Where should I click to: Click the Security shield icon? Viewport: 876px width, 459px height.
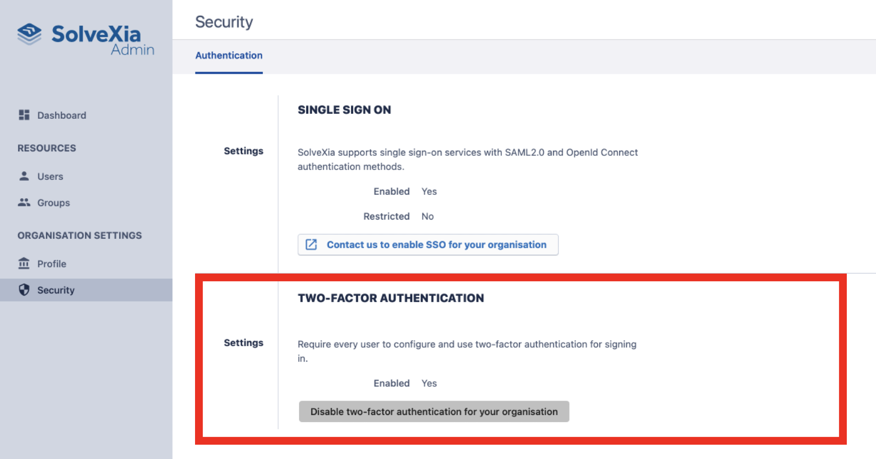pyautogui.click(x=24, y=290)
